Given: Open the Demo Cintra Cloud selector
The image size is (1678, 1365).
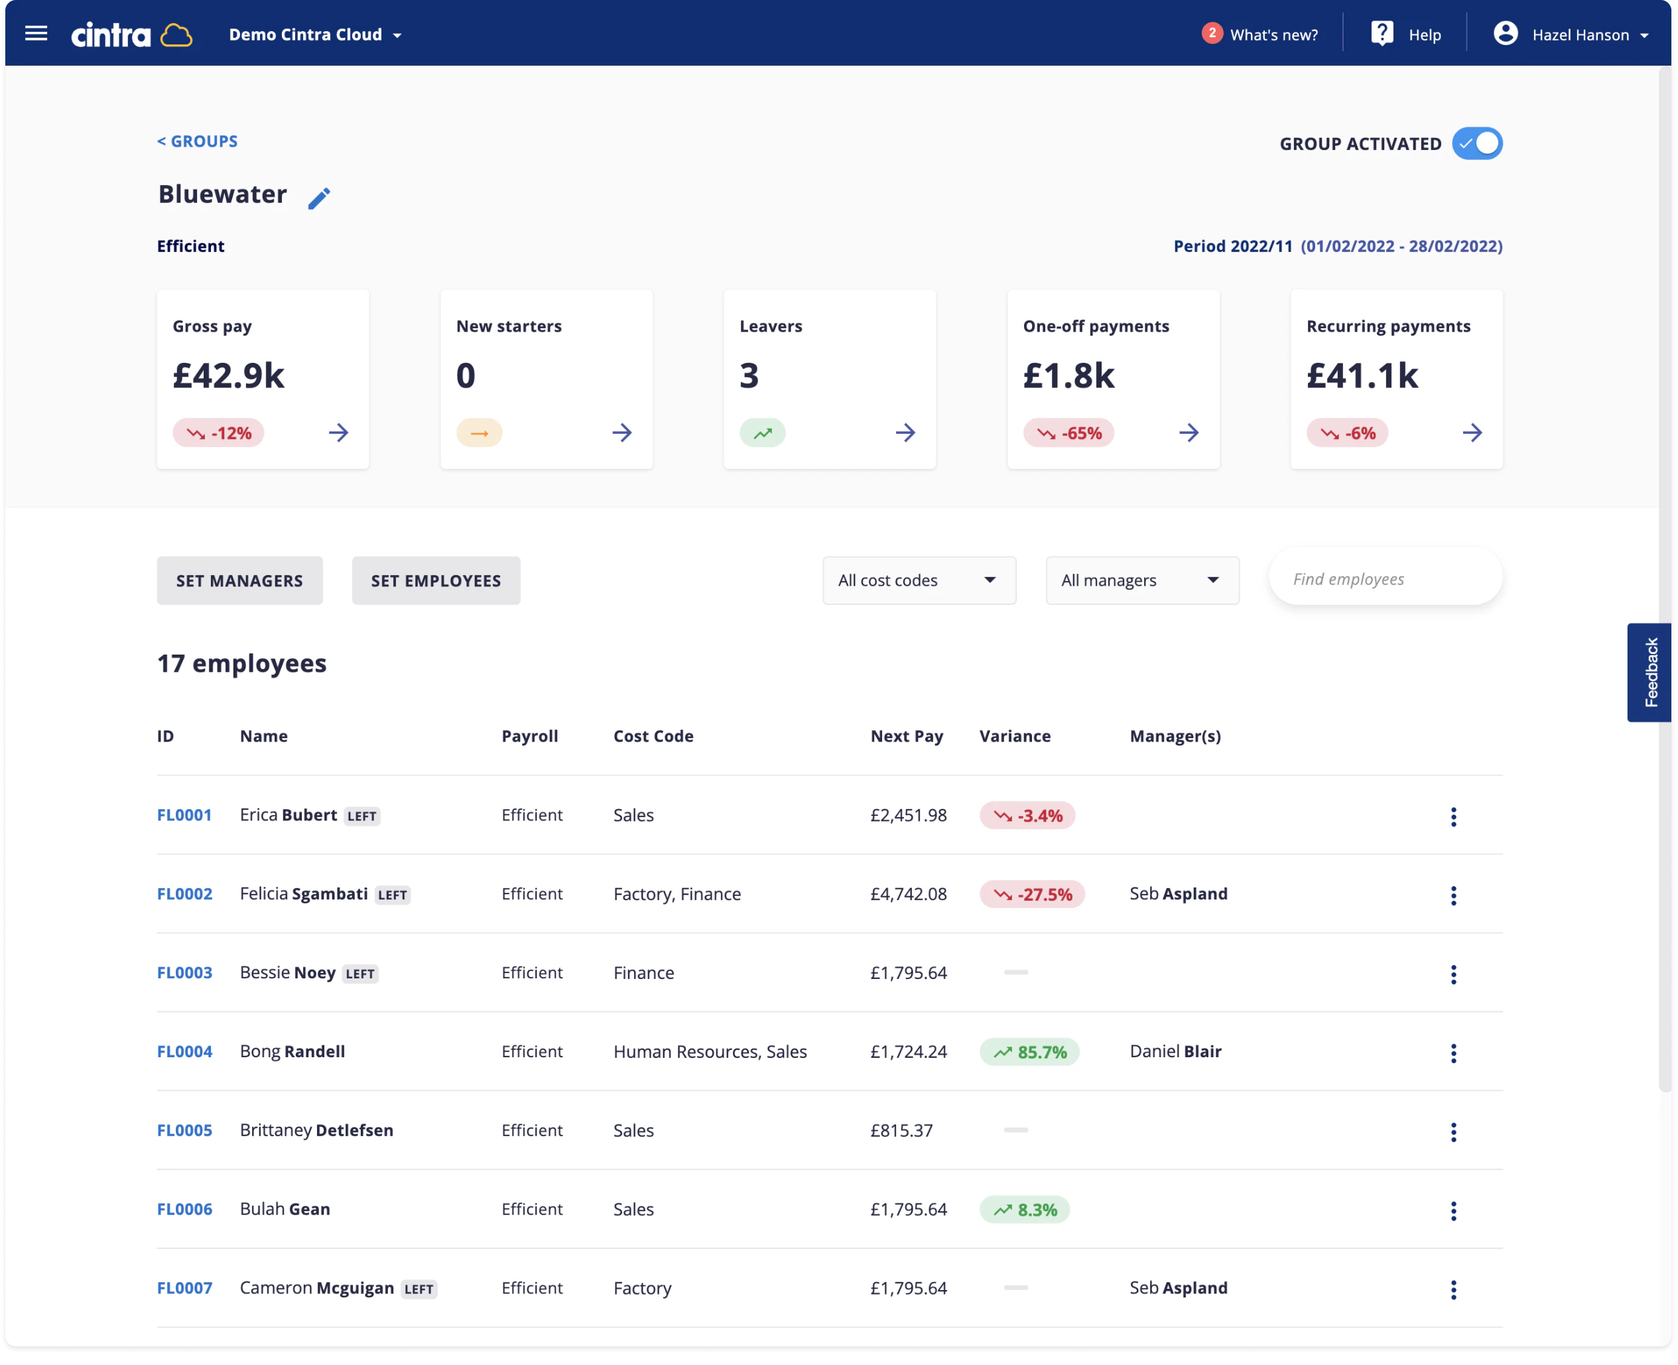Looking at the screenshot, I should pos(315,34).
